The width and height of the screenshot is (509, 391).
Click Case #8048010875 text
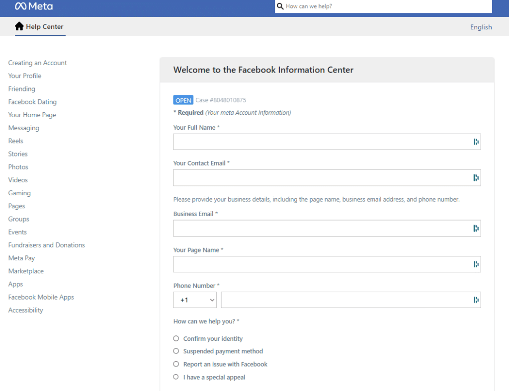point(221,100)
